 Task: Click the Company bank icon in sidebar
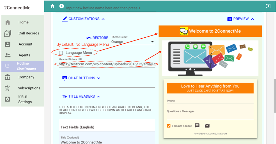[8, 77]
